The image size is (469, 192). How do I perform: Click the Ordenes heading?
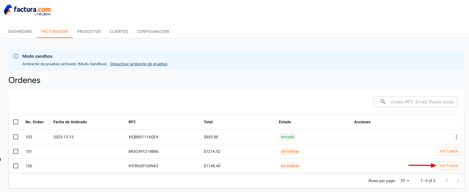coord(24,80)
